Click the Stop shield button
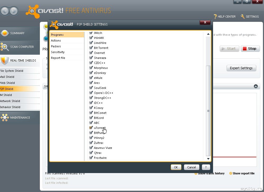 point(250,48)
